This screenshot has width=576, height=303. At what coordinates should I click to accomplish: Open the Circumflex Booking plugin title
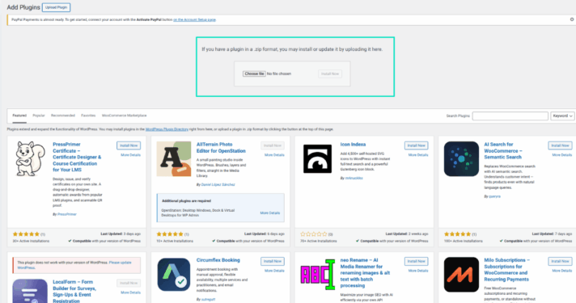pos(218,260)
